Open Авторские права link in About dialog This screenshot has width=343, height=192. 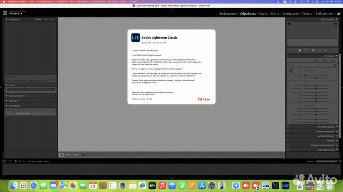[x=139, y=99]
